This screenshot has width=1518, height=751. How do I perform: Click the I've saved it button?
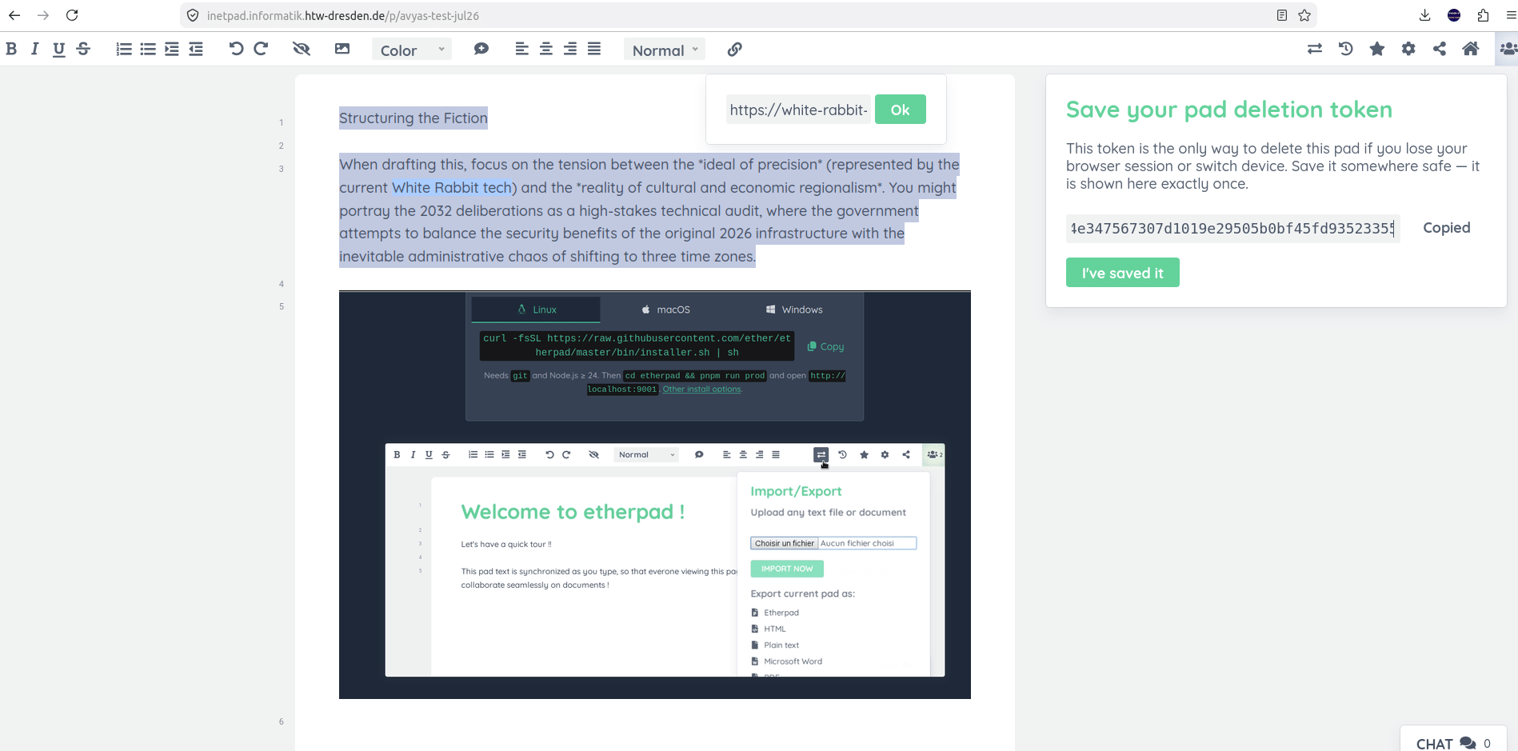point(1122,273)
